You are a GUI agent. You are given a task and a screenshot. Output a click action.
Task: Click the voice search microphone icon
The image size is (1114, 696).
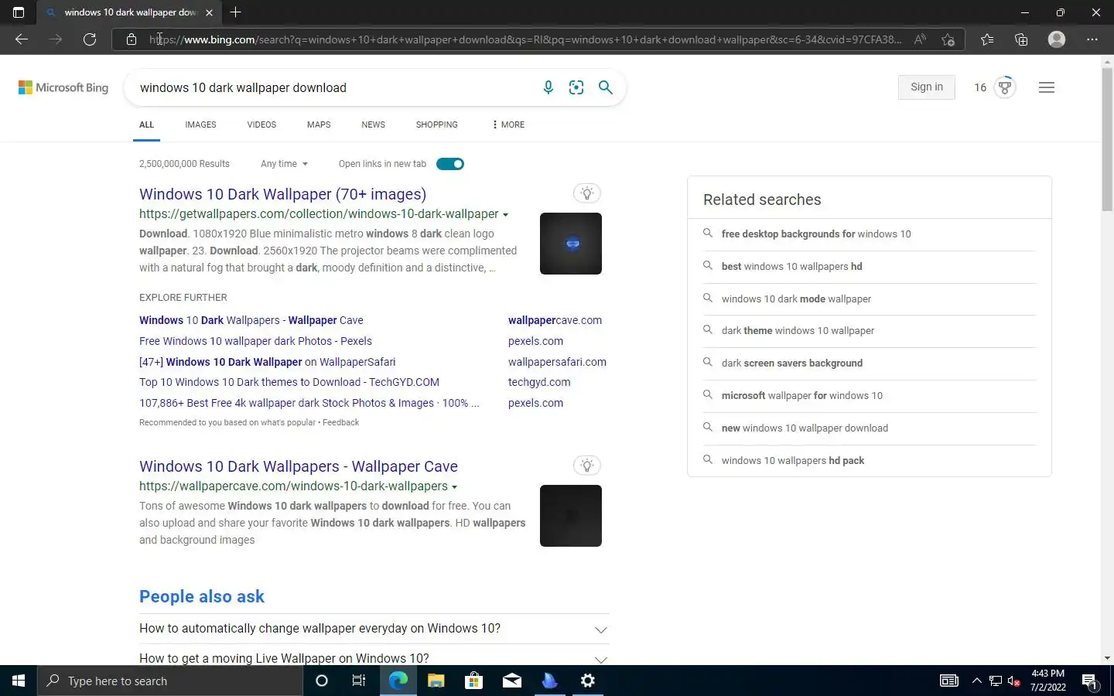tap(548, 87)
